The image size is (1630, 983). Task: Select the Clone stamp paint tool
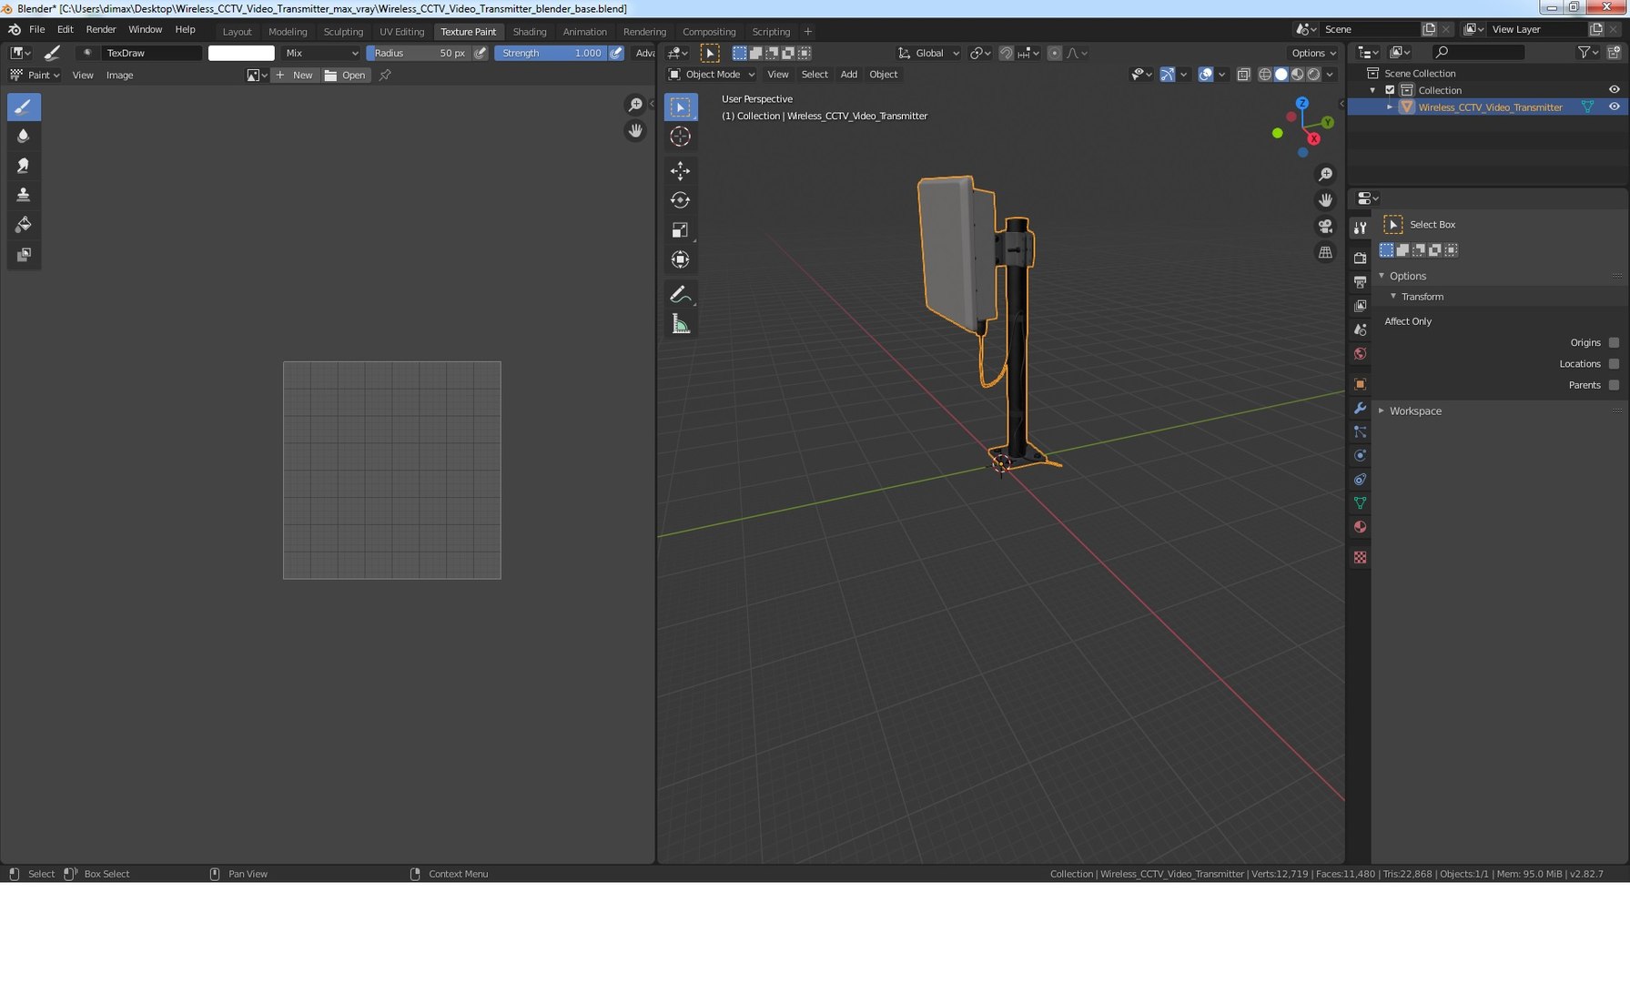click(x=24, y=195)
